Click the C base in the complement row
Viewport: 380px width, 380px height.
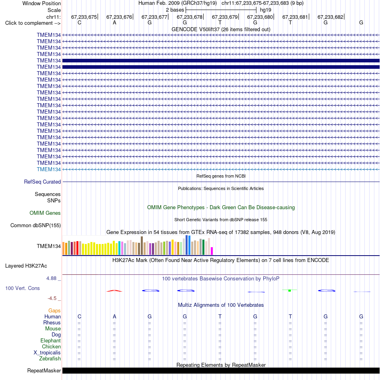(x=79, y=22)
